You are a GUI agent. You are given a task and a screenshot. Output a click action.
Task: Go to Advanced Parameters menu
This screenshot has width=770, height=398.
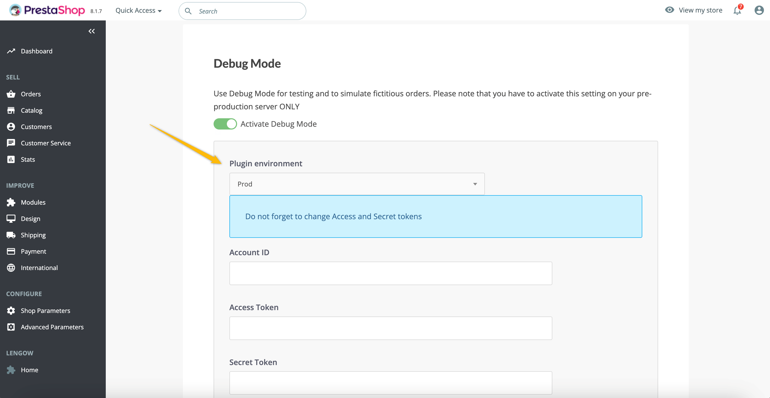tap(52, 327)
